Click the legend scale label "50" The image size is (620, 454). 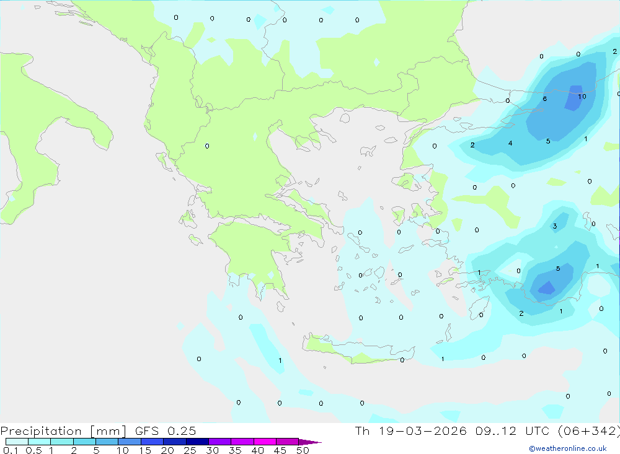coord(303,450)
